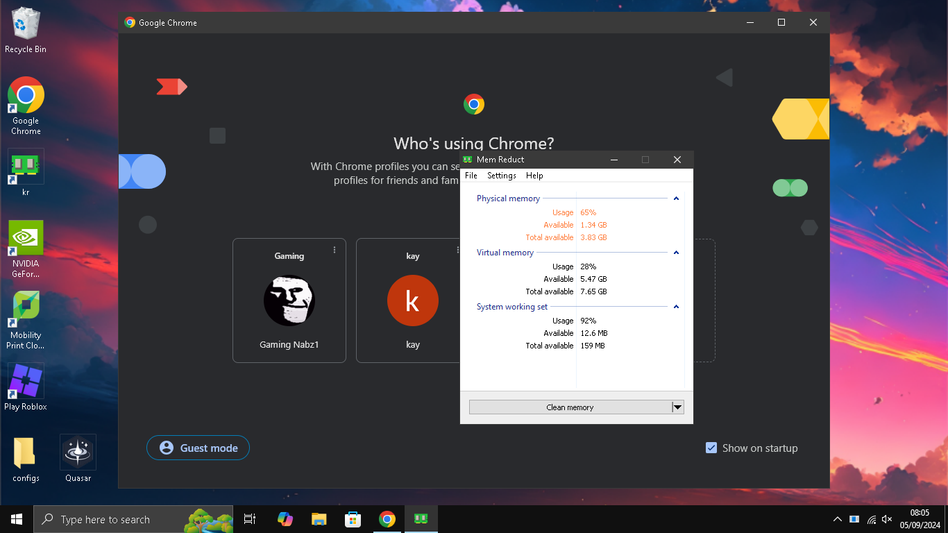
Task: Collapse the Virtual memory section
Action: coord(676,253)
